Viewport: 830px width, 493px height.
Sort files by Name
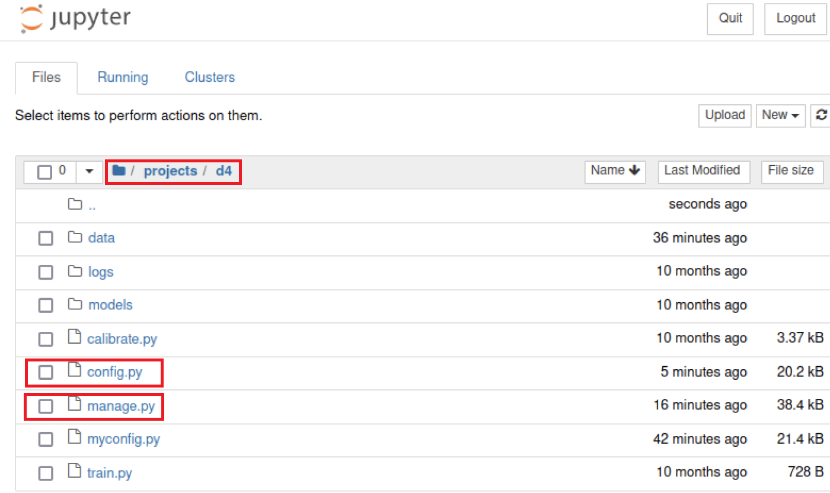point(615,171)
